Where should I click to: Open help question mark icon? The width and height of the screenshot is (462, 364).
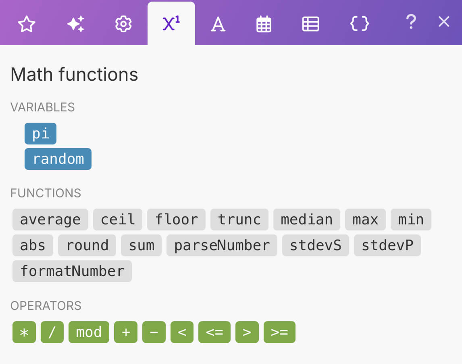point(411,22)
